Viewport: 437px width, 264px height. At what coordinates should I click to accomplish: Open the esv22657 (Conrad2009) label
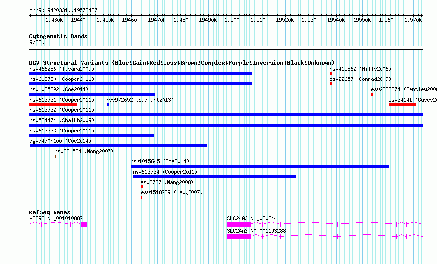pyautogui.click(x=360, y=79)
